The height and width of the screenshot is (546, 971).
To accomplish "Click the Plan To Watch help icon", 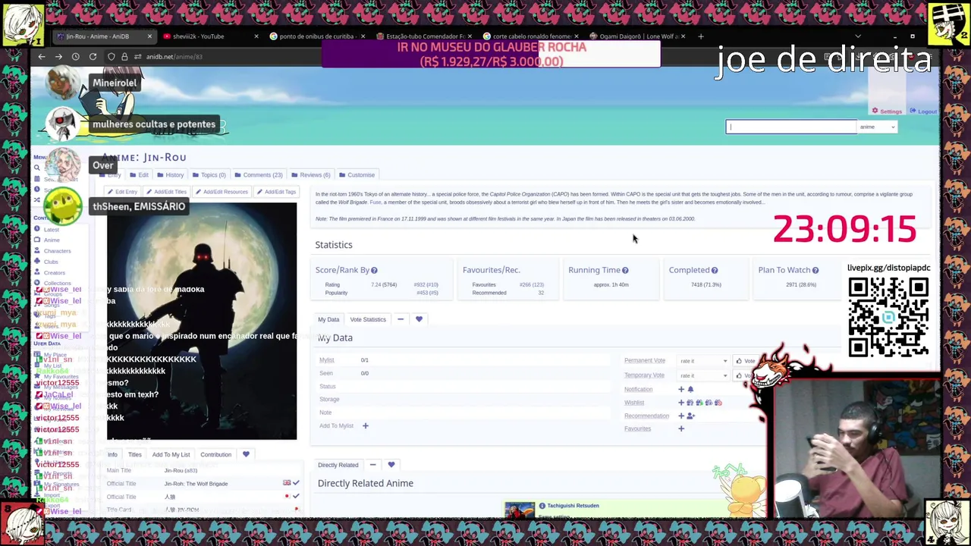I will [x=815, y=271].
